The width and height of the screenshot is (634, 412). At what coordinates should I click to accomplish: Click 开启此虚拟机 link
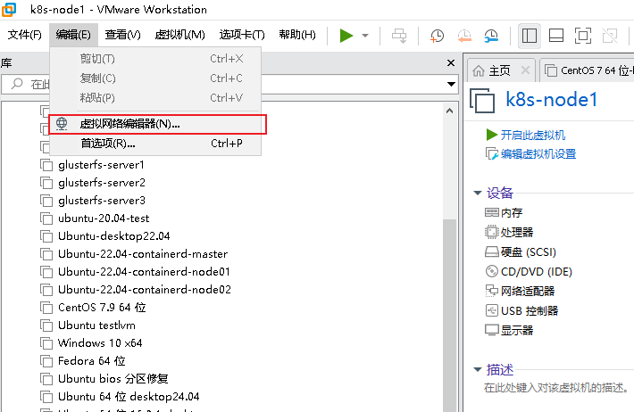coord(533,135)
